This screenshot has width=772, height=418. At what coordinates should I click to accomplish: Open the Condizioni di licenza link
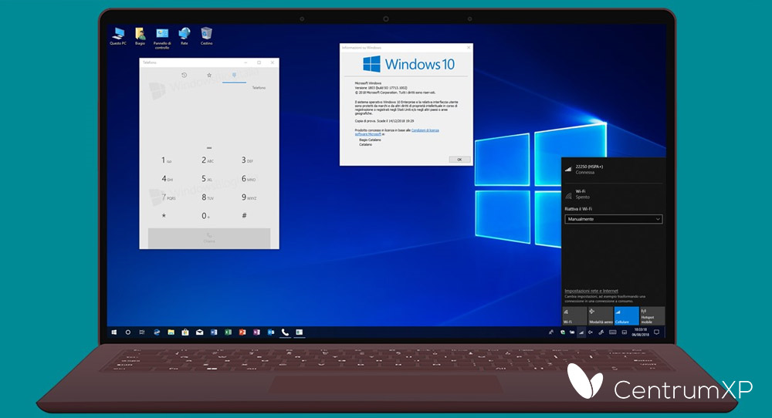[425, 130]
